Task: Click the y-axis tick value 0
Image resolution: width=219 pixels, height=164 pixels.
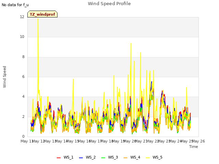Action: coord(23,136)
